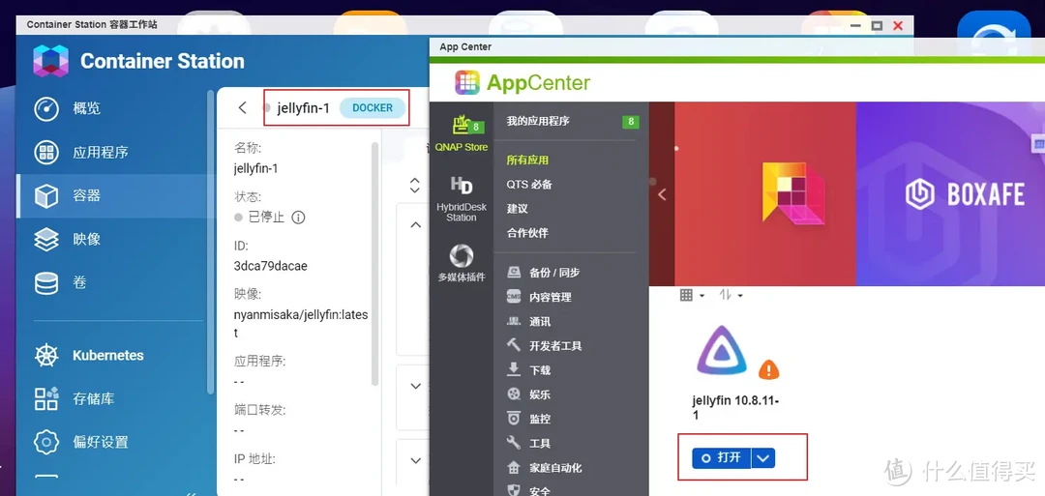The height and width of the screenshot is (496, 1045).
Task: Open the grid view mode dropdown
Action: 692,295
